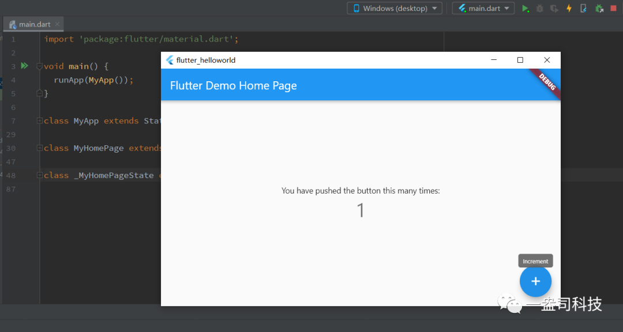
Task: Minimize the flutter_helloworld window
Action: point(494,60)
